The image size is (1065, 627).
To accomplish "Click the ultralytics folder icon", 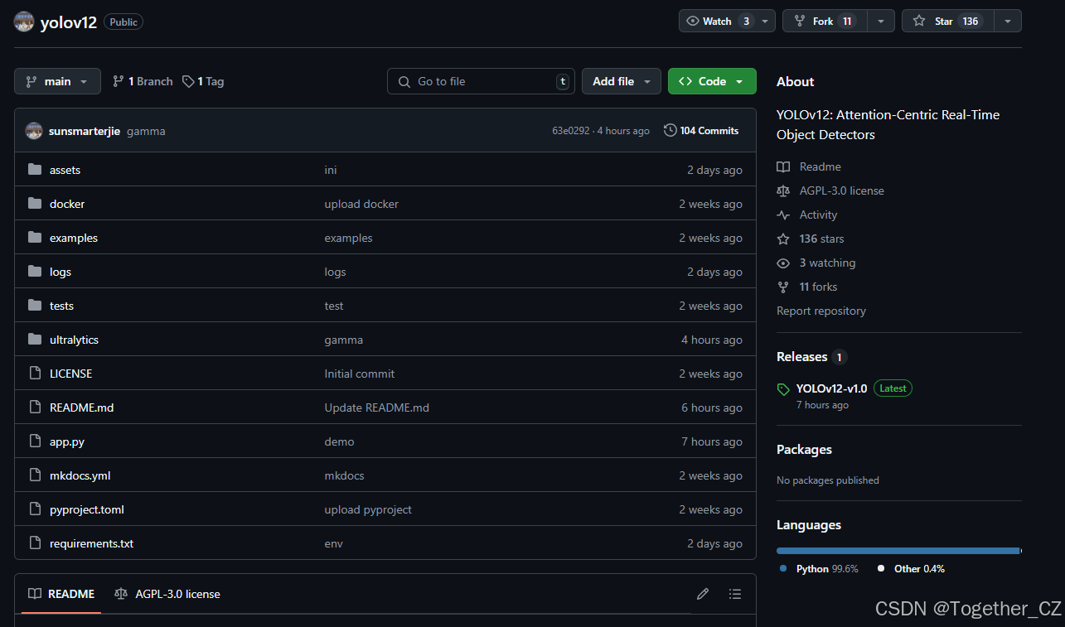I will coord(35,340).
